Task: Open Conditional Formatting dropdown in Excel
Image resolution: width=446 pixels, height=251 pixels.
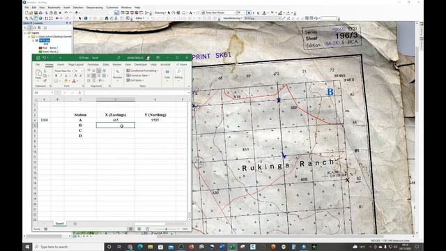Action: [142, 70]
